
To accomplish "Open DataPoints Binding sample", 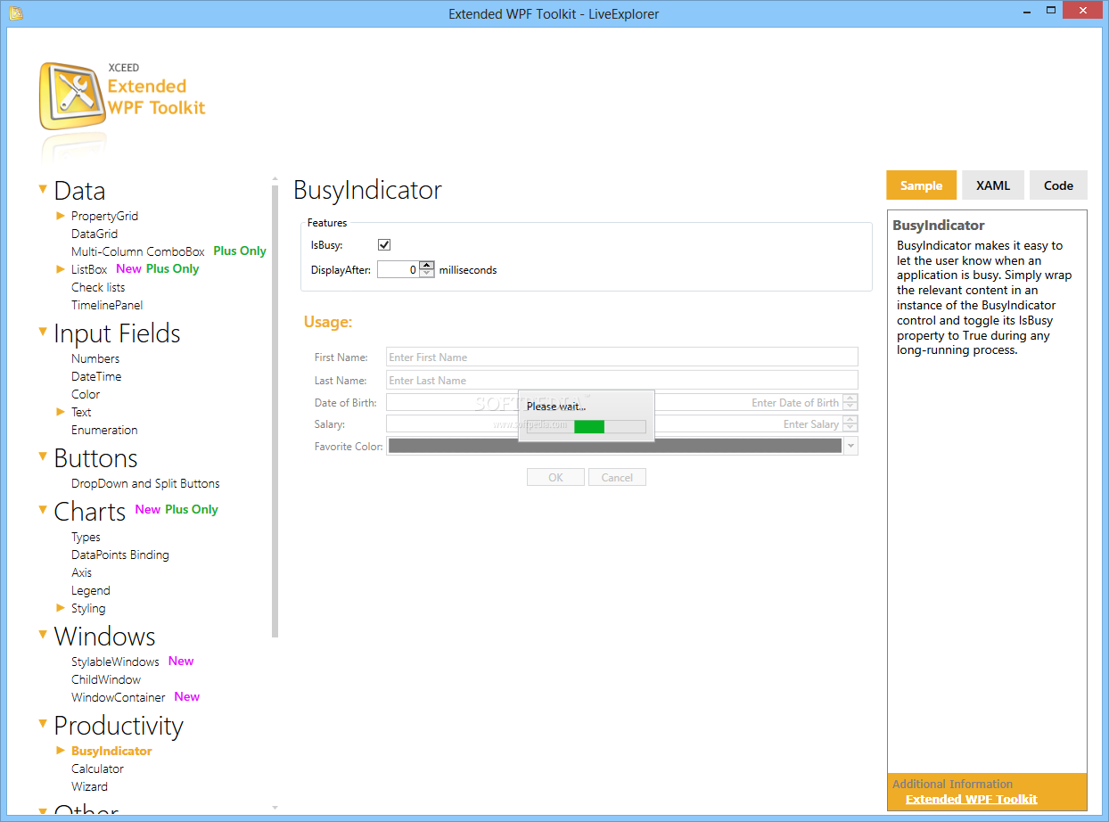I will click(120, 555).
